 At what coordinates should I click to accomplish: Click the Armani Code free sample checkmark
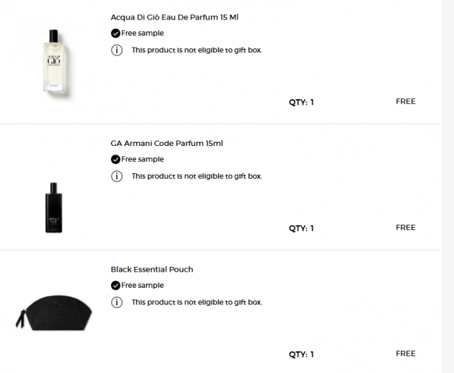[115, 159]
